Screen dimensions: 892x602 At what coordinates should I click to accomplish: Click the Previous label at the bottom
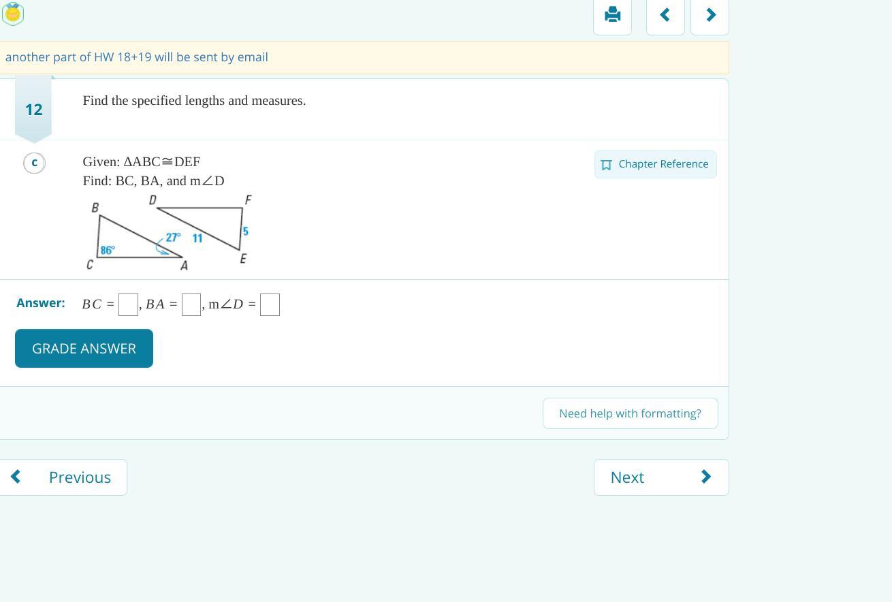tap(80, 477)
